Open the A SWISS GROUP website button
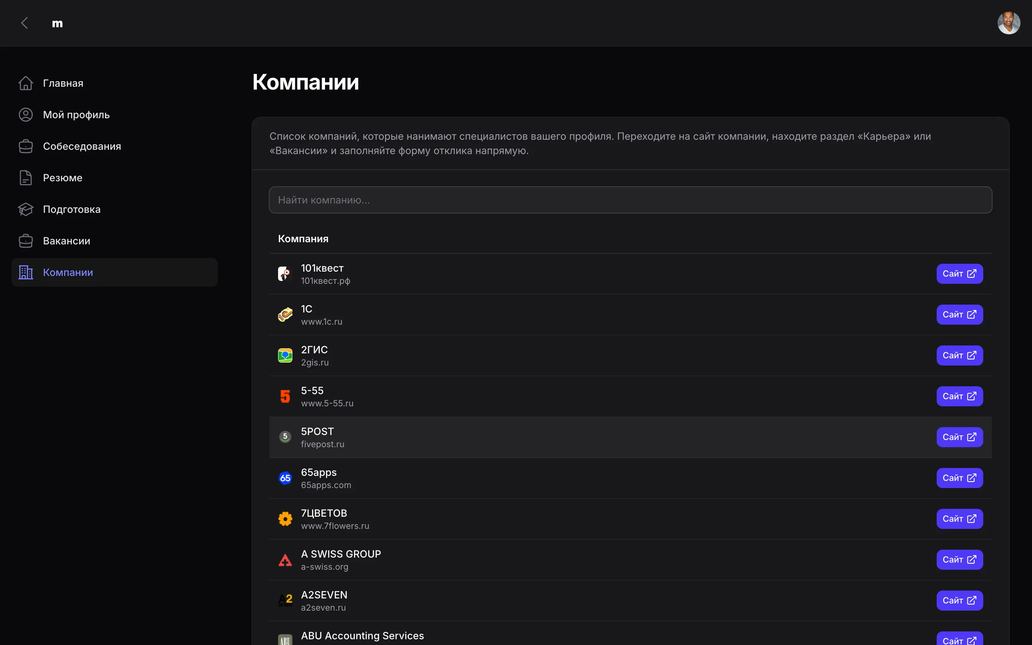Image resolution: width=1032 pixels, height=645 pixels. pos(959,560)
